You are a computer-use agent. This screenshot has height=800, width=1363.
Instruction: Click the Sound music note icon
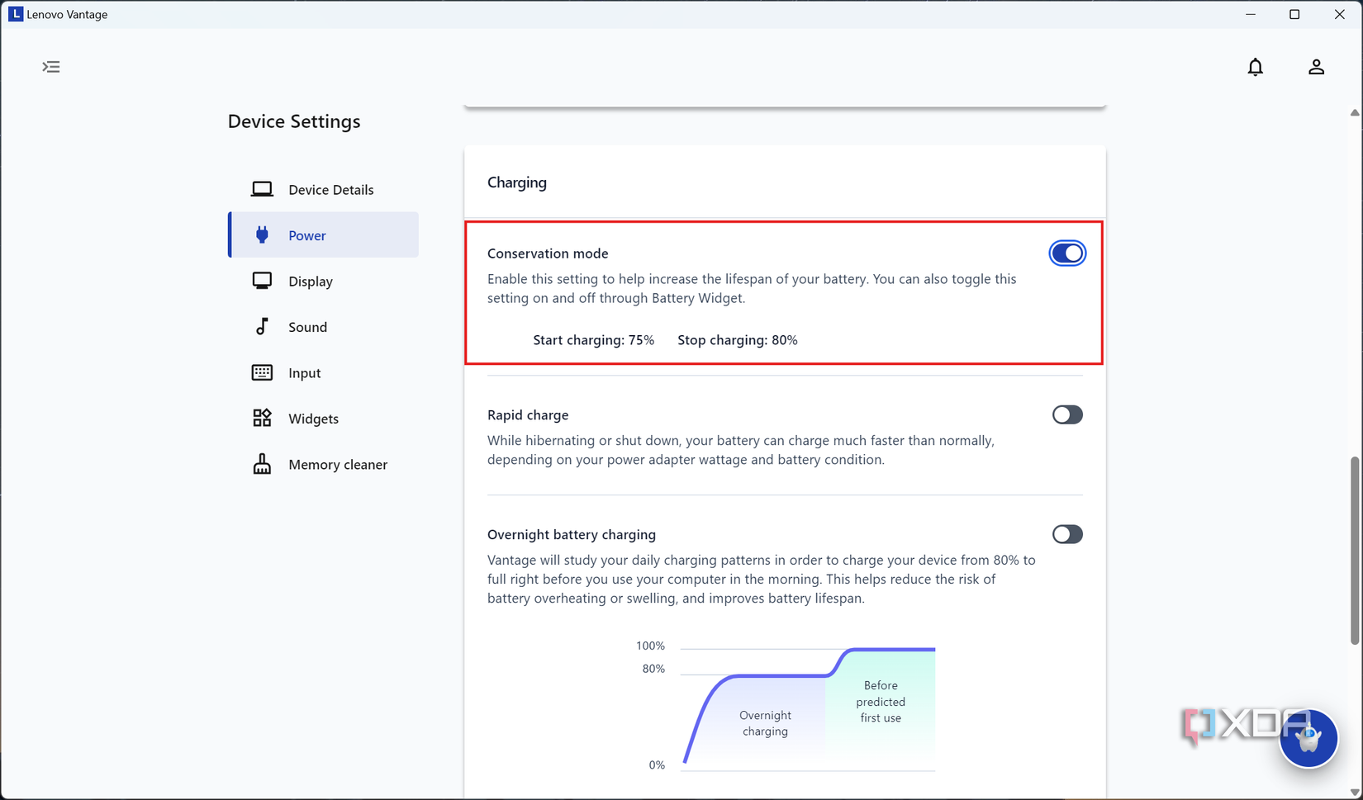pyautogui.click(x=261, y=326)
